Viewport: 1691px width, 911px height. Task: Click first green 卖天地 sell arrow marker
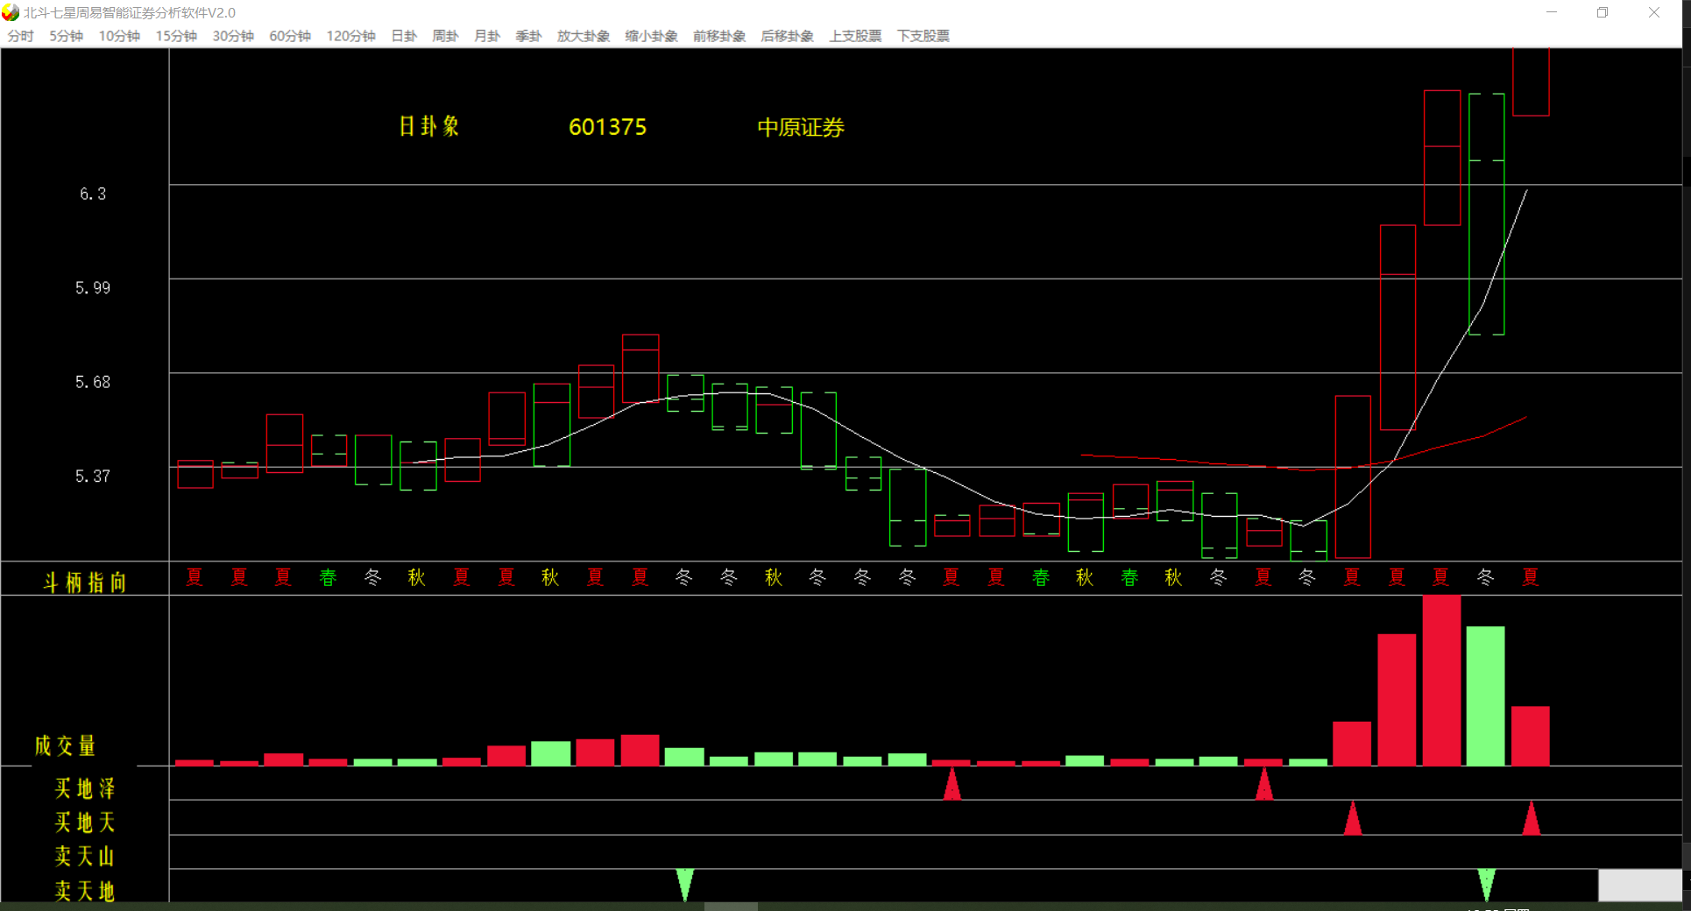point(685,885)
